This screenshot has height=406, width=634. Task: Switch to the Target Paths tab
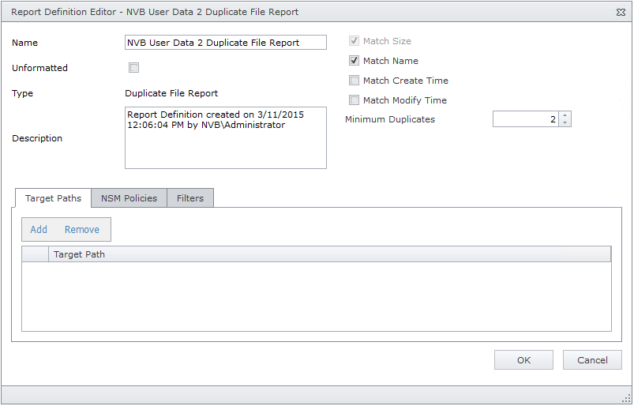pos(53,198)
